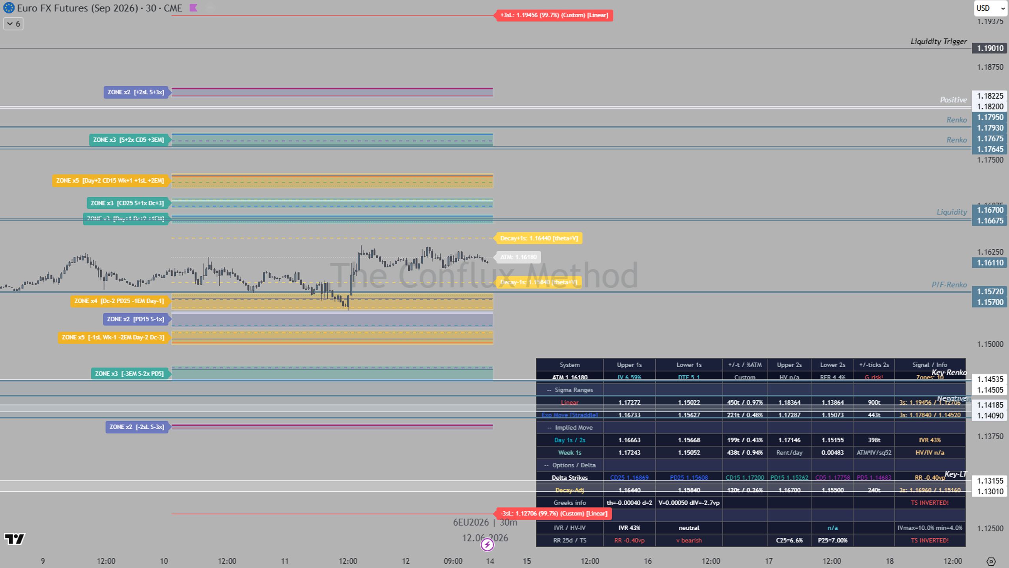Screen dimensions: 1009x568
Task: Select the ZONE x4 [Dc-2 PD25 -1EM Day-1] label
Action: 120,301
